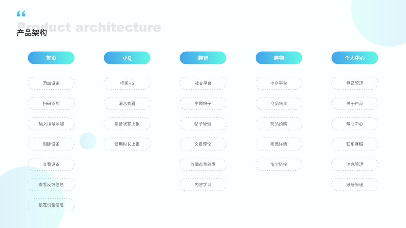The height and width of the screenshot is (228, 406).
Task: Open the 淘宝链接 item
Action: (x=279, y=164)
